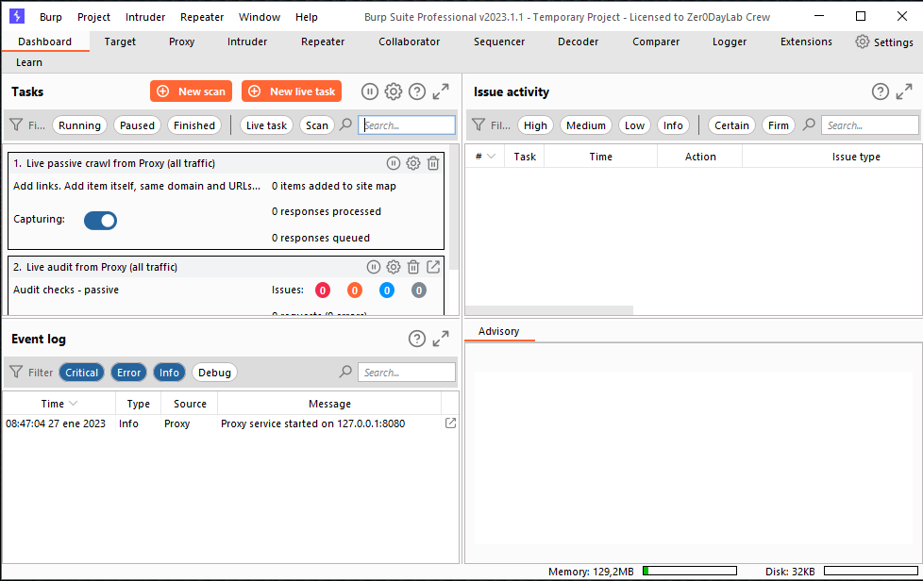Open help for Tasks panel
The width and height of the screenshot is (923, 581).
pyautogui.click(x=417, y=91)
